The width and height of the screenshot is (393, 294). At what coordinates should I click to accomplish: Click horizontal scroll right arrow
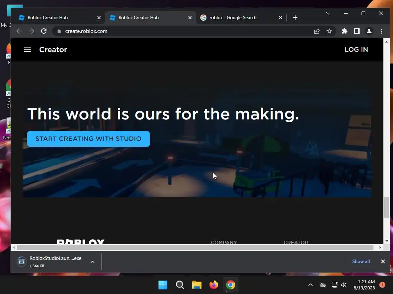coord(380,248)
